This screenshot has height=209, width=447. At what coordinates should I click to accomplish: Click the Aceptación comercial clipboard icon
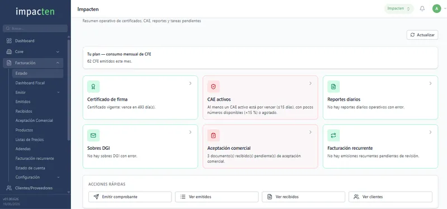(x=213, y=135)
